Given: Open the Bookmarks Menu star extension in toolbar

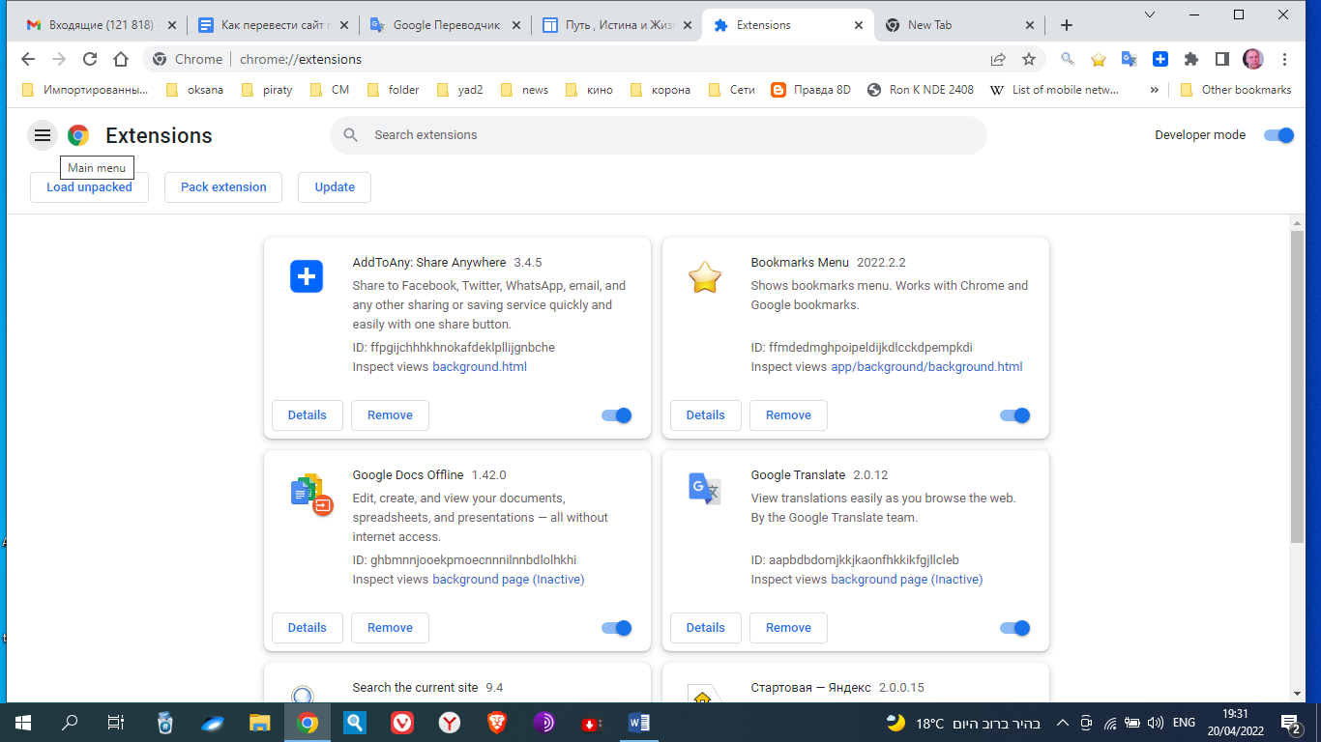Looking at the screenshot, I should [x=1099, y=59].
